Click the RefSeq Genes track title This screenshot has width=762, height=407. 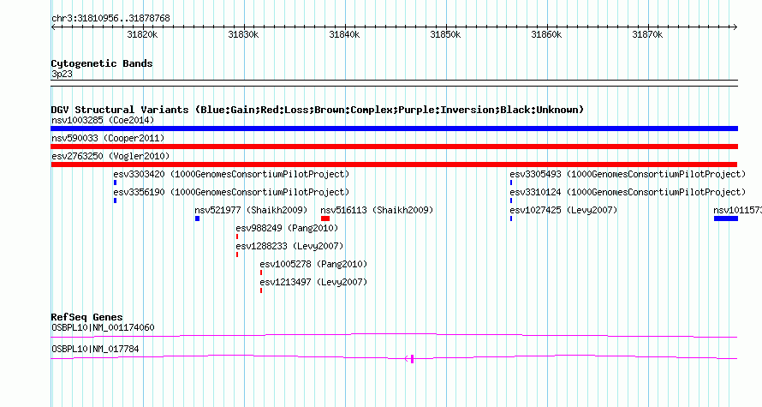tap(86, 317)
